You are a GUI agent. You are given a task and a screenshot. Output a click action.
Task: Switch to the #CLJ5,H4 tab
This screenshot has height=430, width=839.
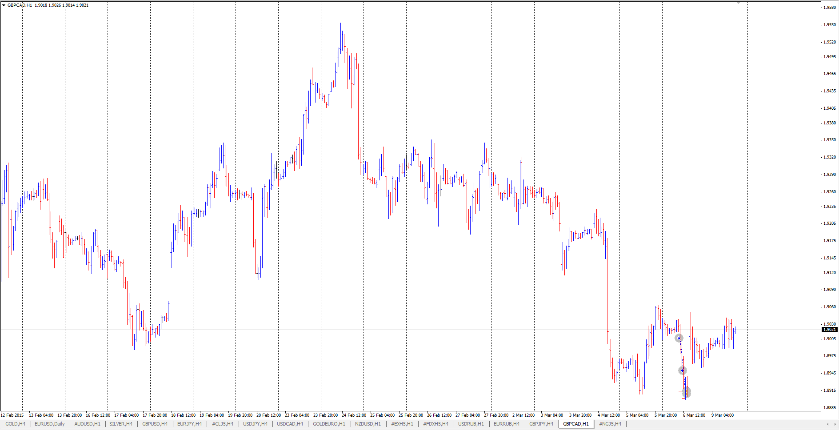click(223, 424)
